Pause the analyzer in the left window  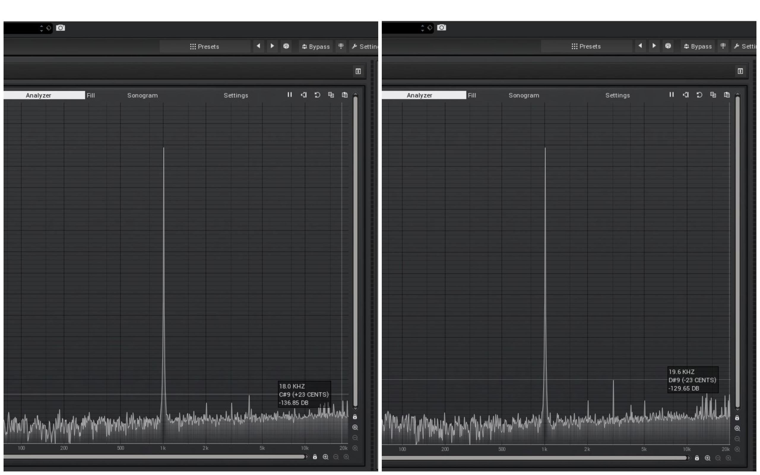click(289, 95)
